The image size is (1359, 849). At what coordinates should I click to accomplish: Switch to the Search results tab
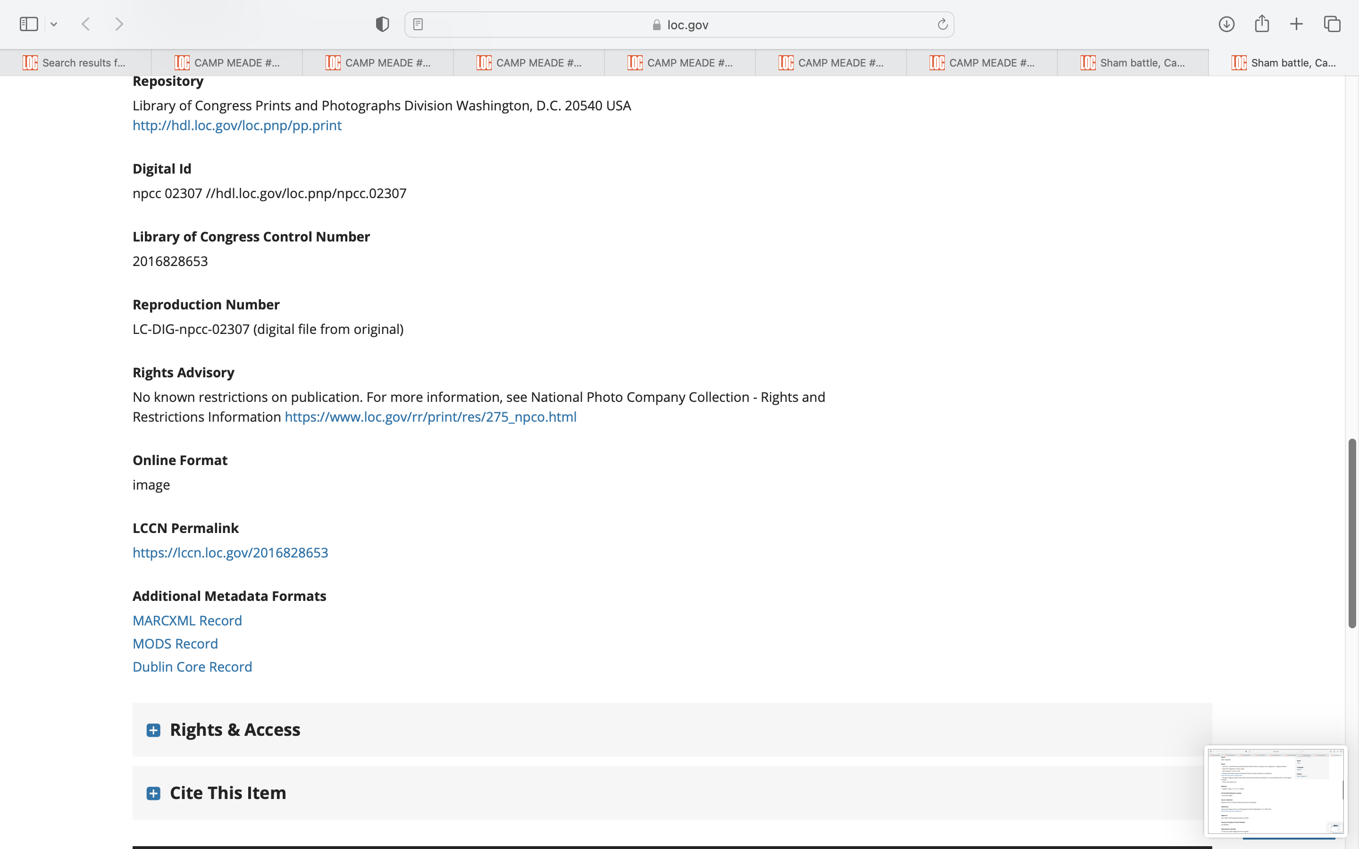[76, 63]
